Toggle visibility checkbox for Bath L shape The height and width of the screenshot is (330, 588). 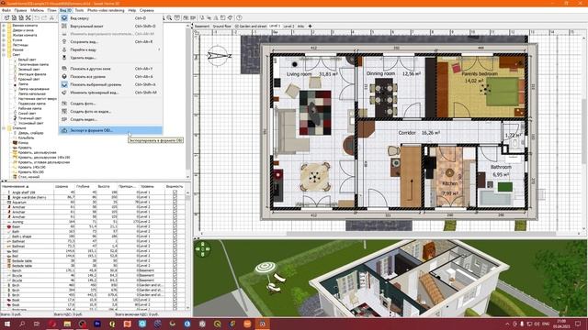pyautogui.click(x=175, y=236)
